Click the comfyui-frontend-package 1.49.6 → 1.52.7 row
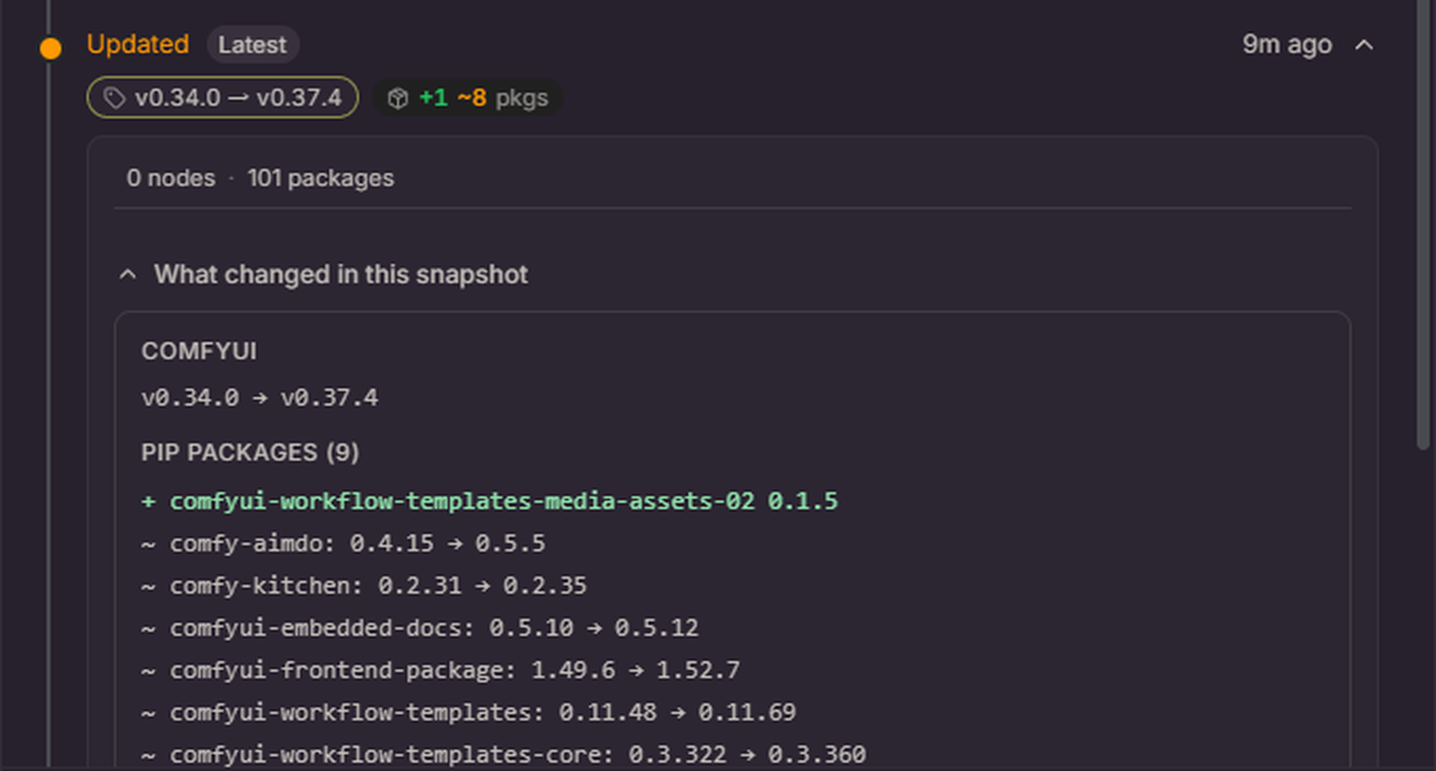 coord(441,670)
